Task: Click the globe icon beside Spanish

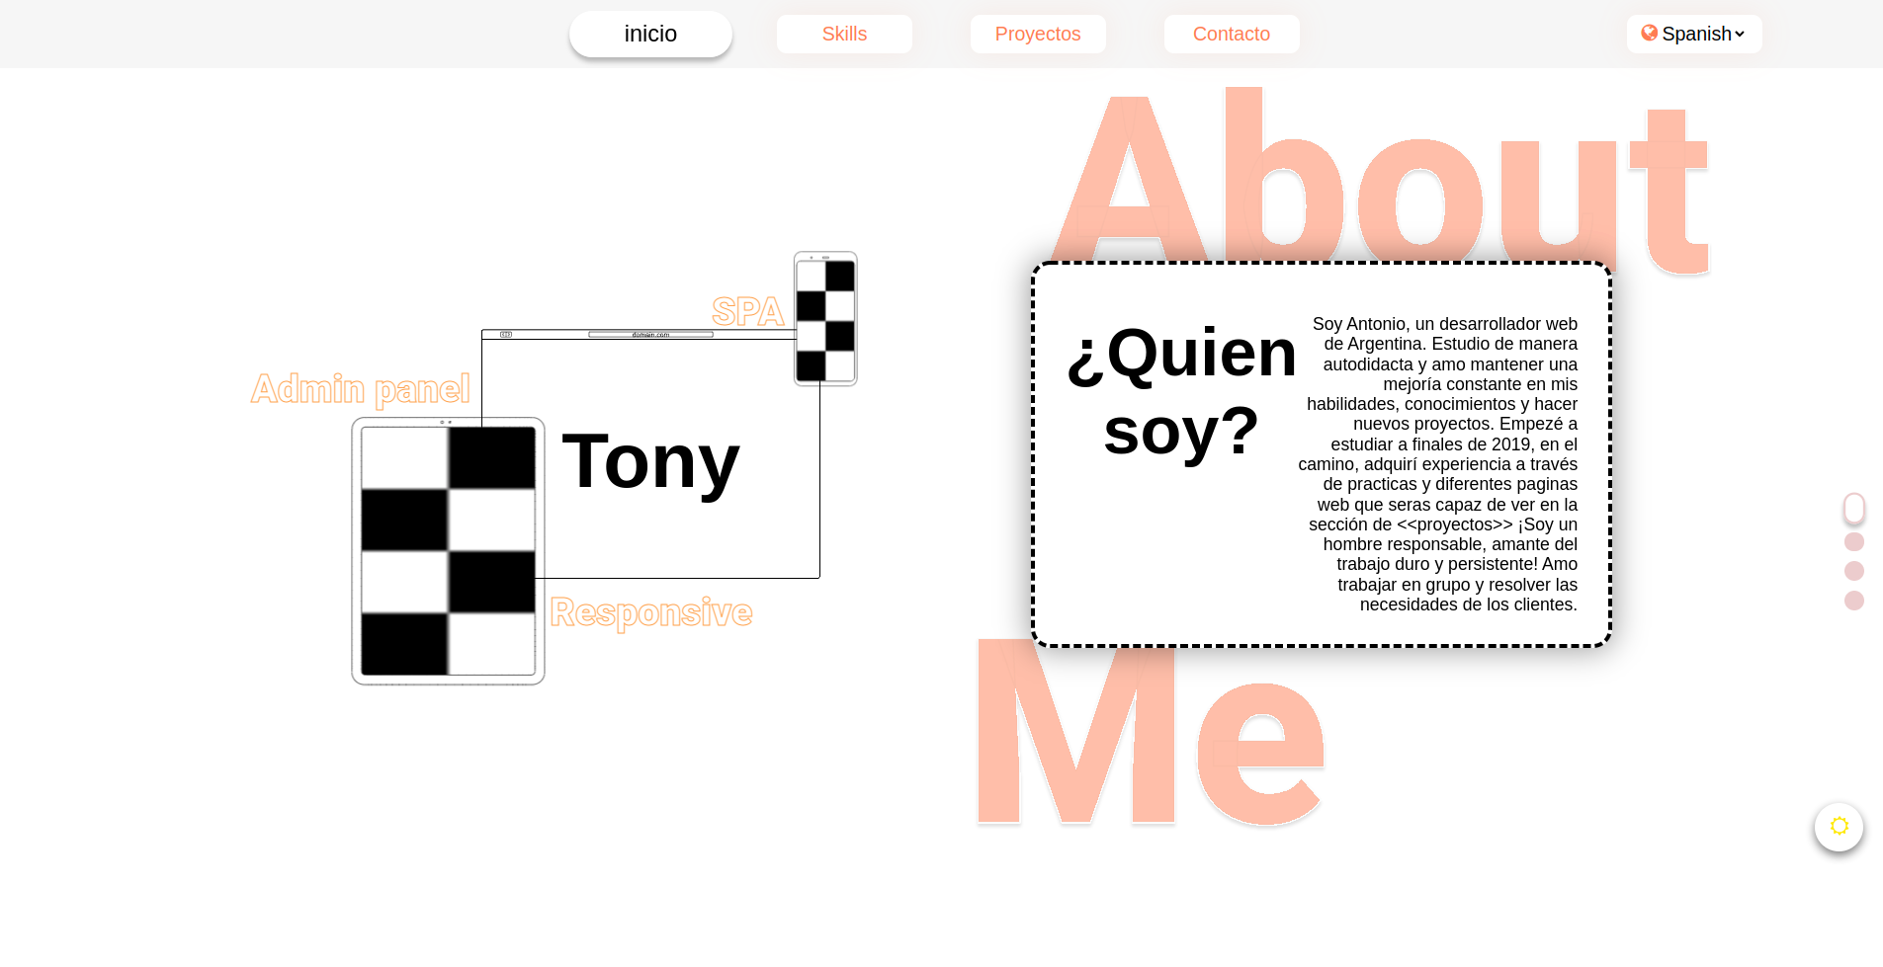Action: tap(1649, 33)
